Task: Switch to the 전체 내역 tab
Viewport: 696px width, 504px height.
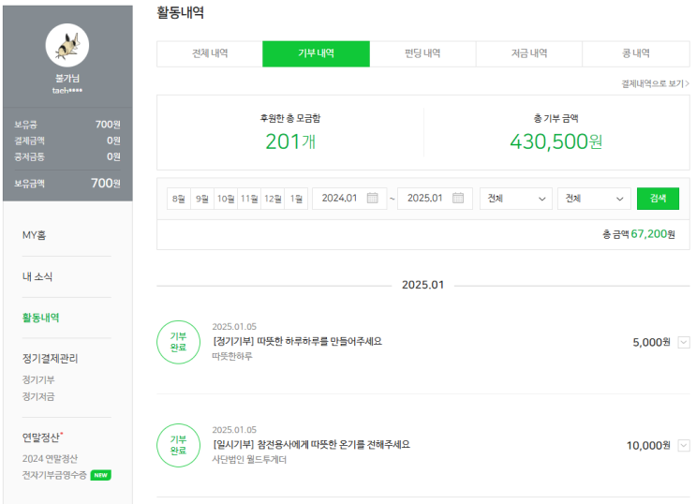Action: [x=209, y=54]
